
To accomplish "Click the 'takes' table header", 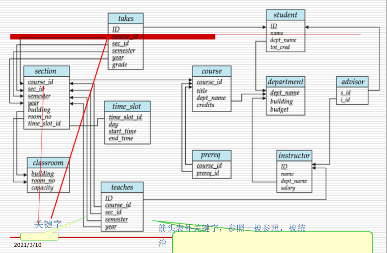I will click(126, 19).
